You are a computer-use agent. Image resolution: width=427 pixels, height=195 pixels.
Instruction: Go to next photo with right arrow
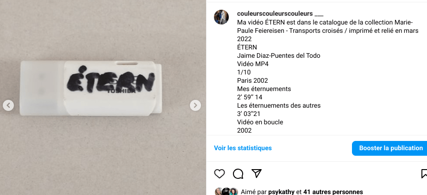[195, 105]
